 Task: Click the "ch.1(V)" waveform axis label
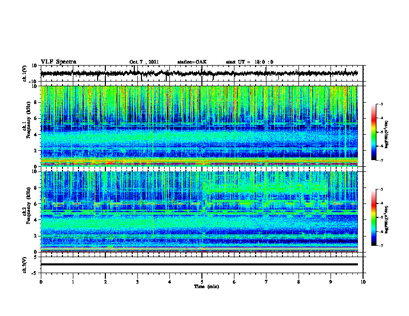(x=25, y=73)
